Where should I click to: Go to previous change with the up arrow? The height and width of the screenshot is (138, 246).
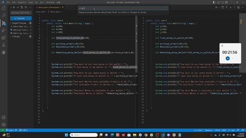226,7
